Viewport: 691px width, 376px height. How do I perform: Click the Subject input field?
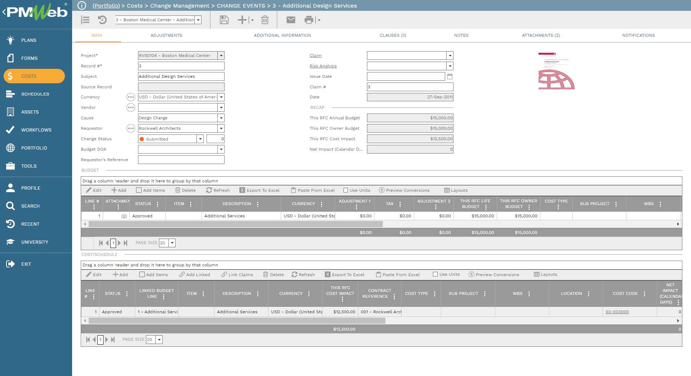pos(181,76)
